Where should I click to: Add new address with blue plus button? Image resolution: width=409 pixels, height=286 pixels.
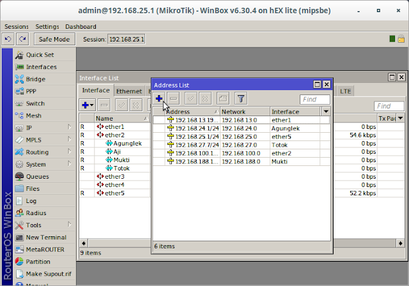click(159, 99)
